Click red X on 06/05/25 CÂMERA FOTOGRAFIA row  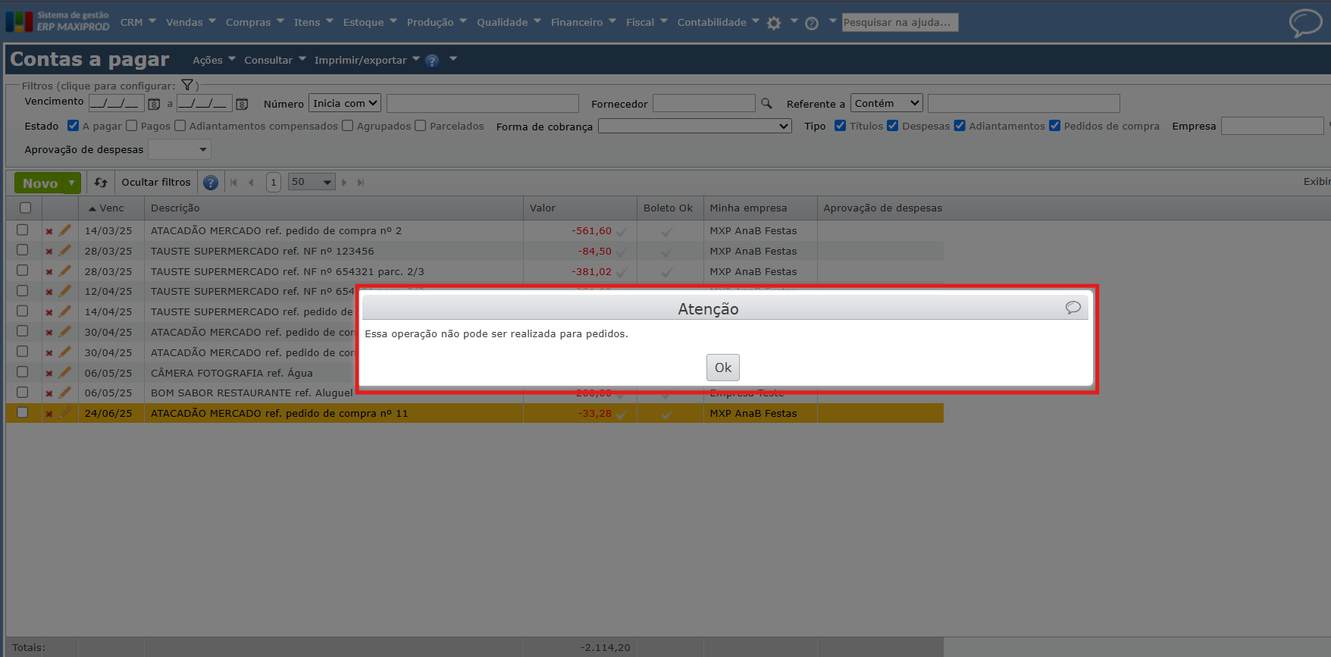[x=49, y=373]
